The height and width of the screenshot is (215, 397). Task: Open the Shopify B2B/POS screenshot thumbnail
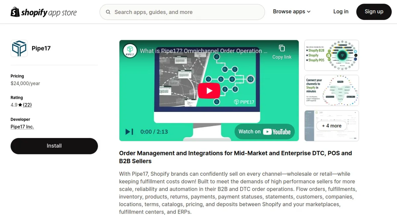click(x=331, y=55)
